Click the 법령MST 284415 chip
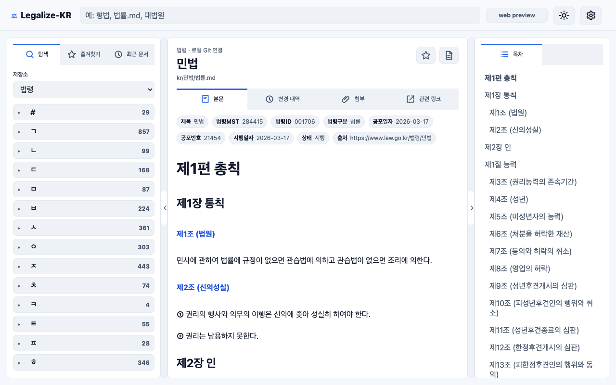Viewport: 616px width, 385px height. [x=240, y=122]
